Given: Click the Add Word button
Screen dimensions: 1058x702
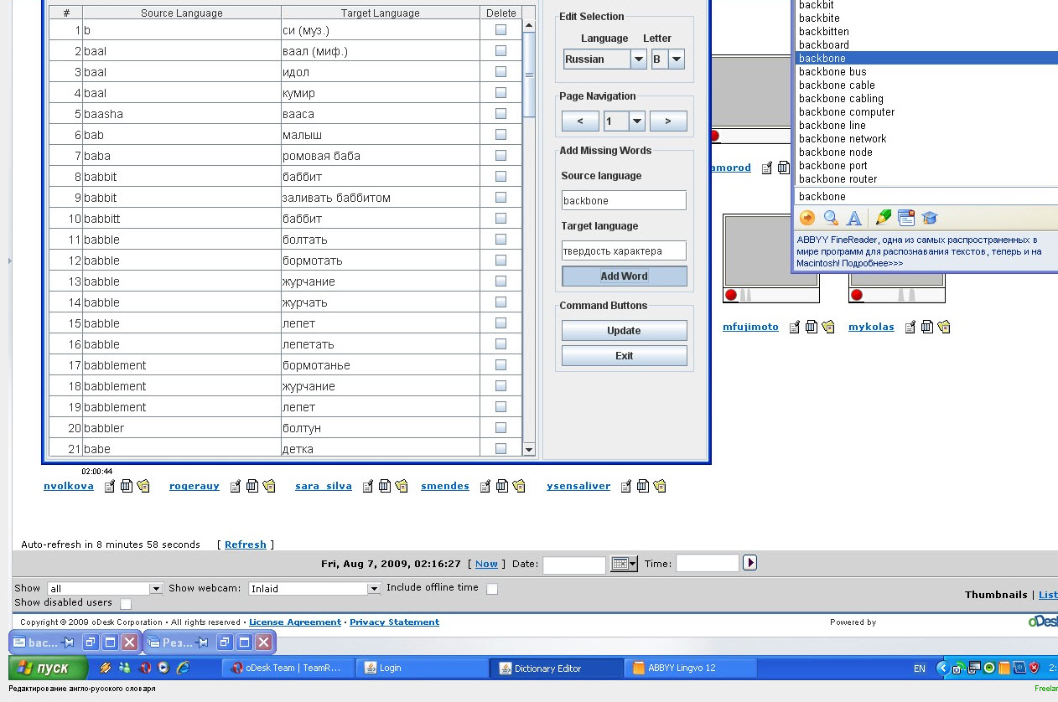Looking at the screenshot, I should pos(624,276).
